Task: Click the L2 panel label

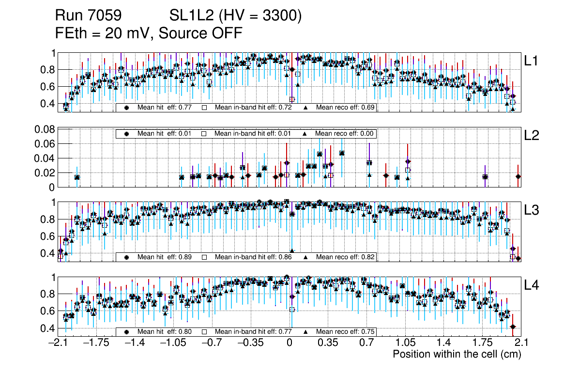Action: click(532, 136)
